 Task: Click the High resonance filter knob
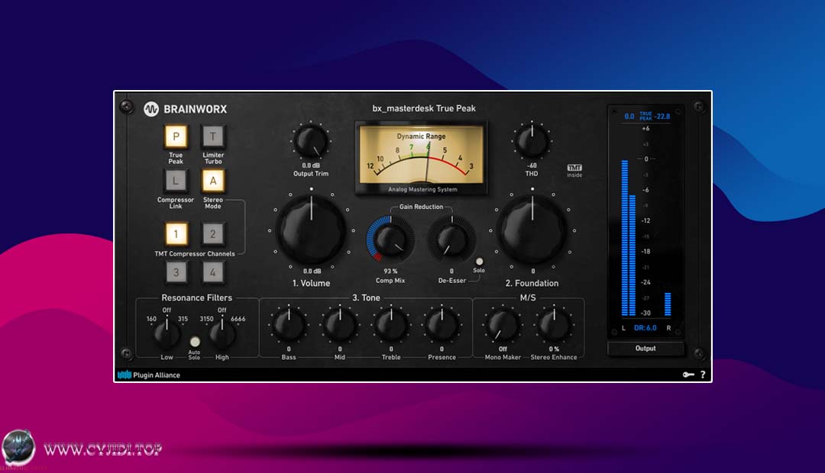222,333
